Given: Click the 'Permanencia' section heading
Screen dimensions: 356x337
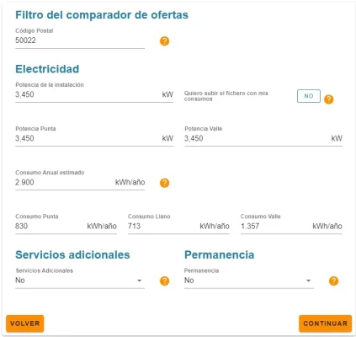Looking at the screenshot, I should click(220, 254).
